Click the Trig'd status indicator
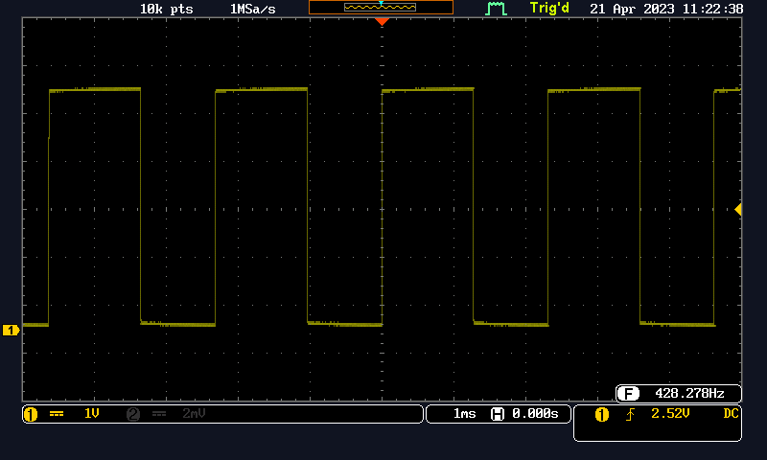 (x=549, y=9)
